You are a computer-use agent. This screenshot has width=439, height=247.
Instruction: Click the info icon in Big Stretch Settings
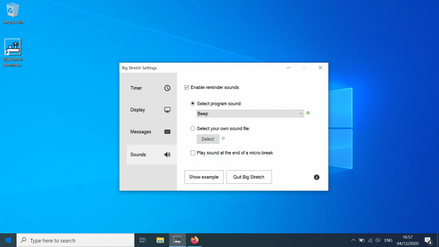(317, 177)
